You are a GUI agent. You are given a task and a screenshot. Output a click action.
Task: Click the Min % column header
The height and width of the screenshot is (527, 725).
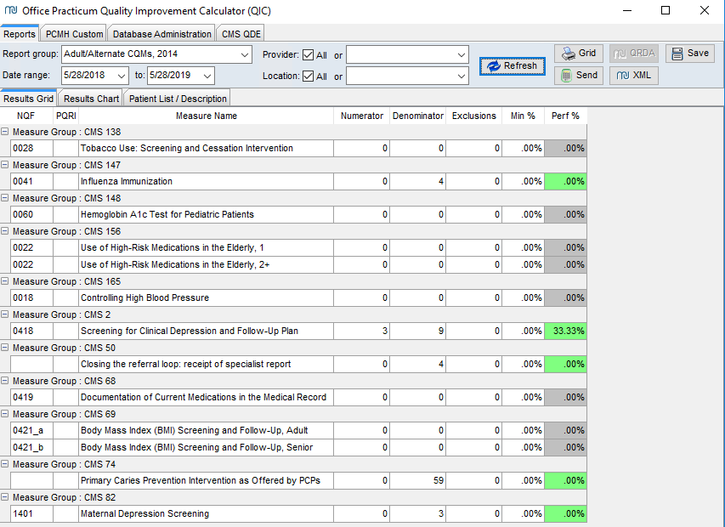click(x=523, y=116)
